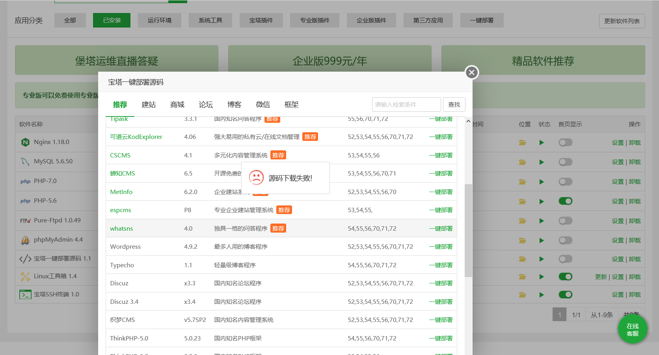Click the play status icon for Nginx
The width and height of the screenshot is (659, 355).
click(542, 142)
